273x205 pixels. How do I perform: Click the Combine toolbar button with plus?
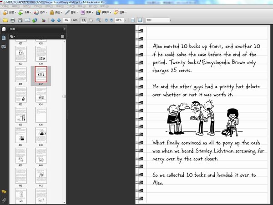(x=25, y=12)
